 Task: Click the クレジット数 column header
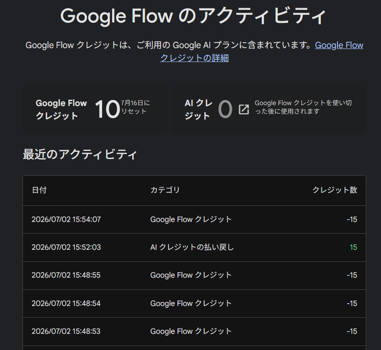tap(334, 190)
